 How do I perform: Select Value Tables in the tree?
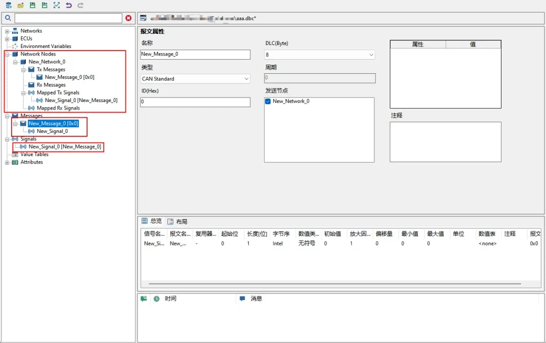tap(34, 155)
